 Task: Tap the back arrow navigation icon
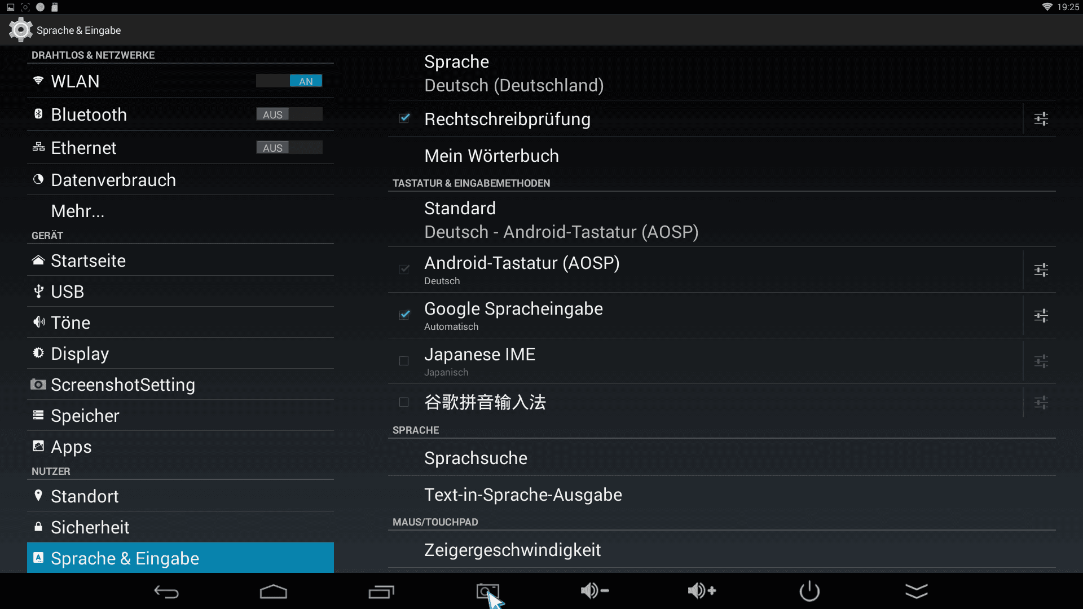(x=166, y=592)
